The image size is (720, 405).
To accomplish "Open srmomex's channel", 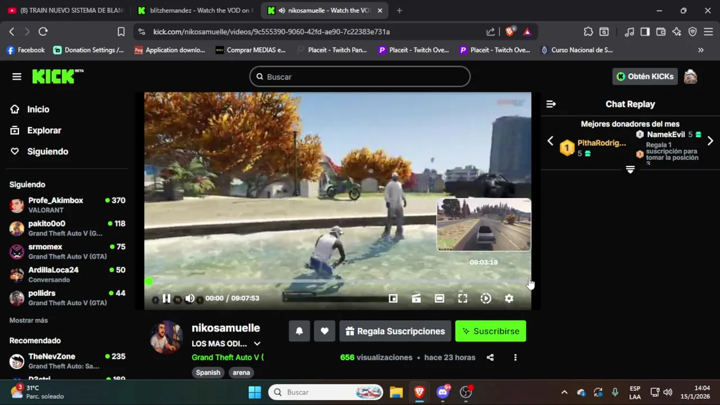I will click(67, 251).
